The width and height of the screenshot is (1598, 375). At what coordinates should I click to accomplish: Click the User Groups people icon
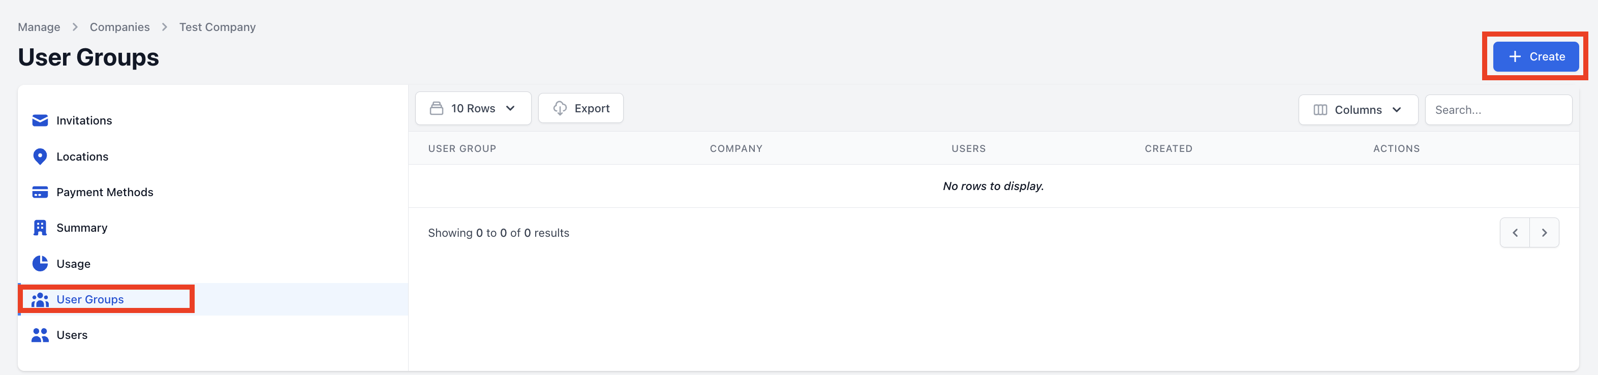click(x=40, y=299)
